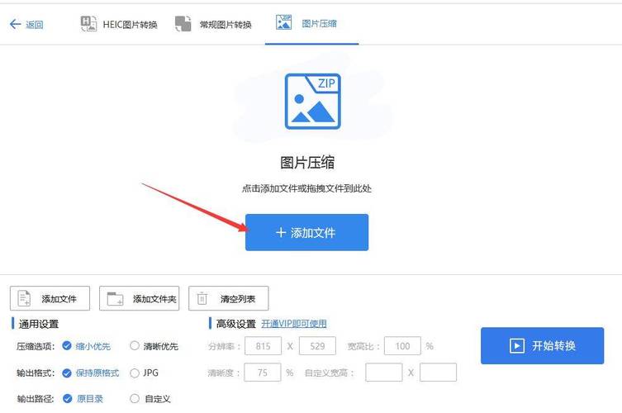The width and height of the screenshot is (622, 413).
Task: Click the HEIC图片转换 tab icon
Action: click(x=88, y=24)
